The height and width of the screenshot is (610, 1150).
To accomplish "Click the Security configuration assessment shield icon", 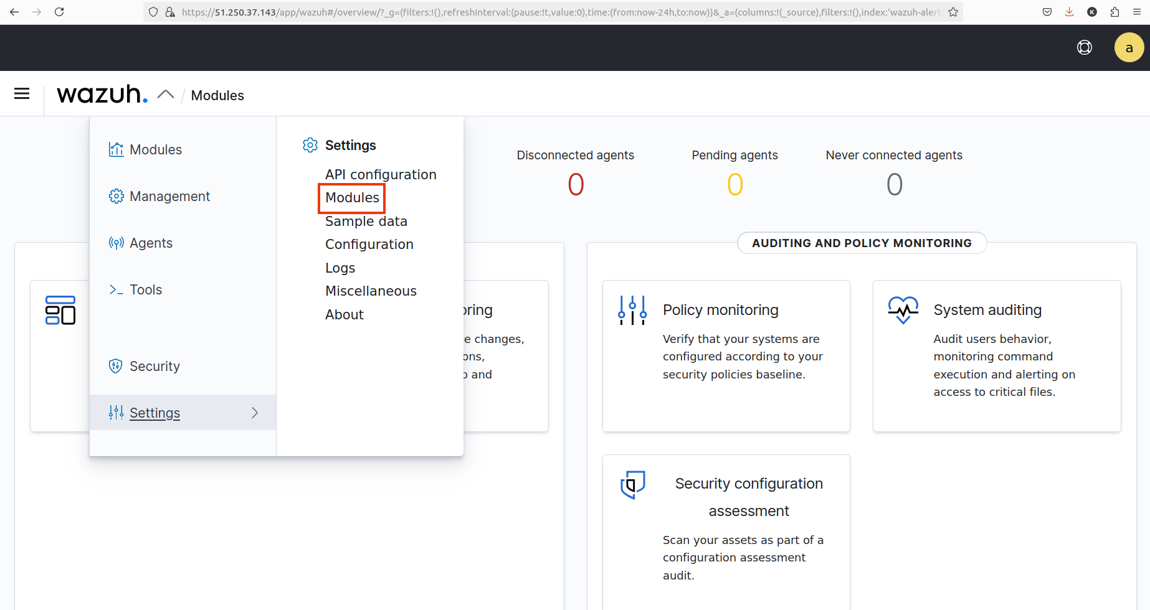I will (632, 484).
